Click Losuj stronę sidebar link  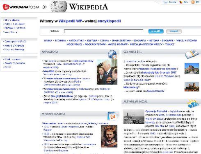(x=11, y=32)
